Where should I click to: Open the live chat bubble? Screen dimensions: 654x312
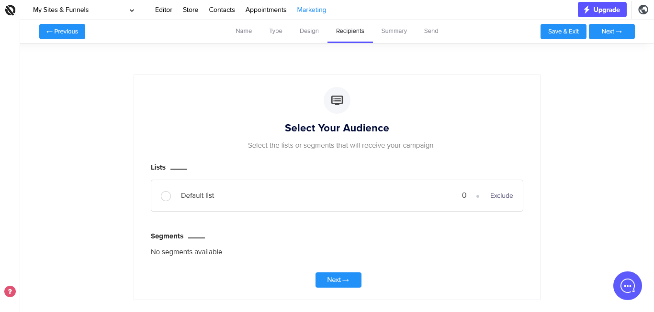[x=627, y=286]
